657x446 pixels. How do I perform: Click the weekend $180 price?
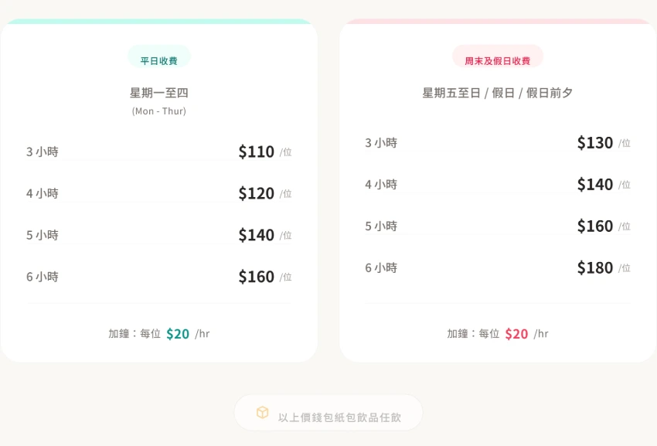(x=594, y=268)
